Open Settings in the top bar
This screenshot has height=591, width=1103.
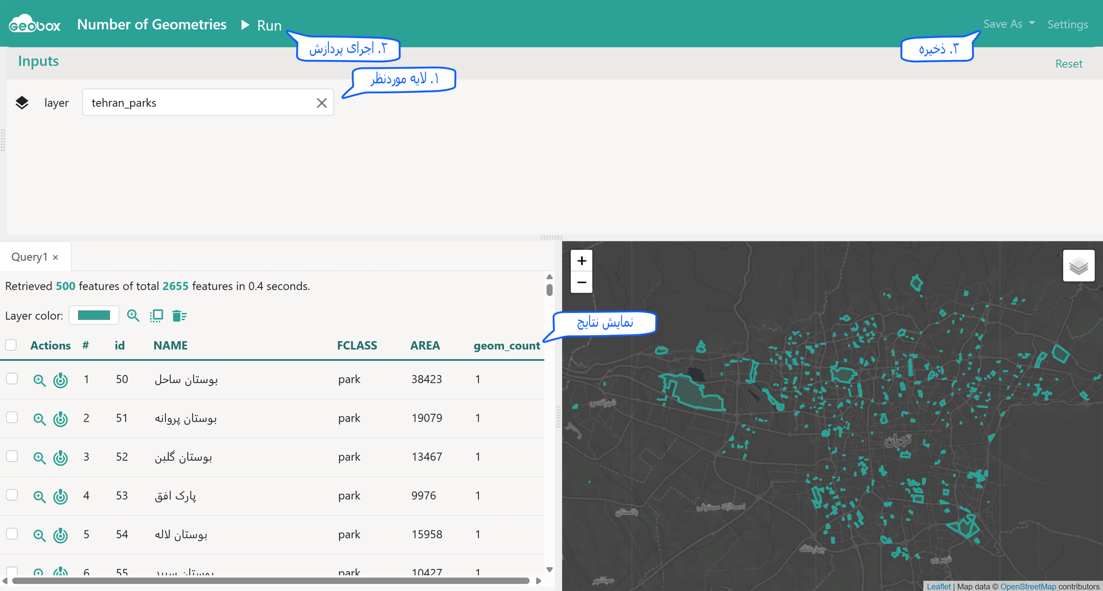[x=1067, y=24]
